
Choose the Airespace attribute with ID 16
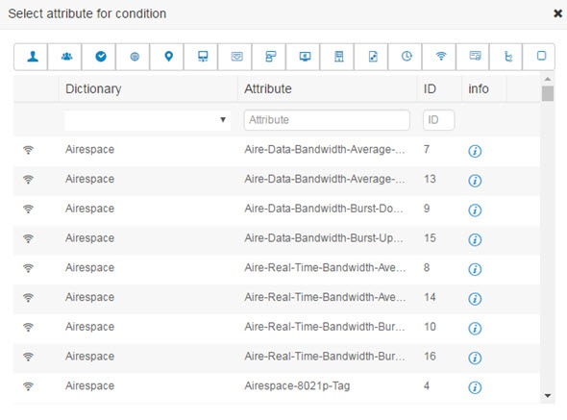point(277,357)
